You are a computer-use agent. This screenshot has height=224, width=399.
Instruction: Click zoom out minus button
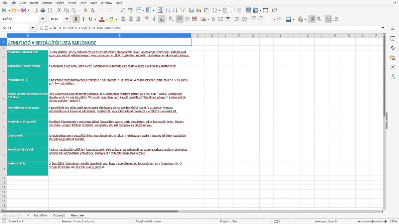tap(359, 221)
